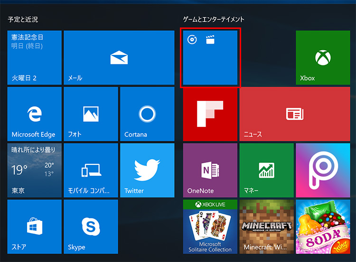Launch the Xbox tile
The image size is (356, 262).
(x=322, y=57)
